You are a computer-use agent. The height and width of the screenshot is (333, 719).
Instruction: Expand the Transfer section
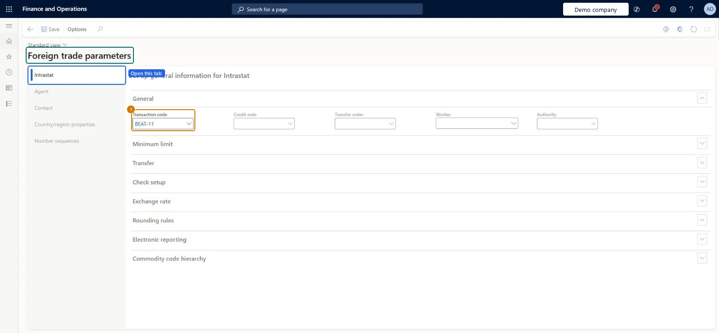[x=702, y=163]
